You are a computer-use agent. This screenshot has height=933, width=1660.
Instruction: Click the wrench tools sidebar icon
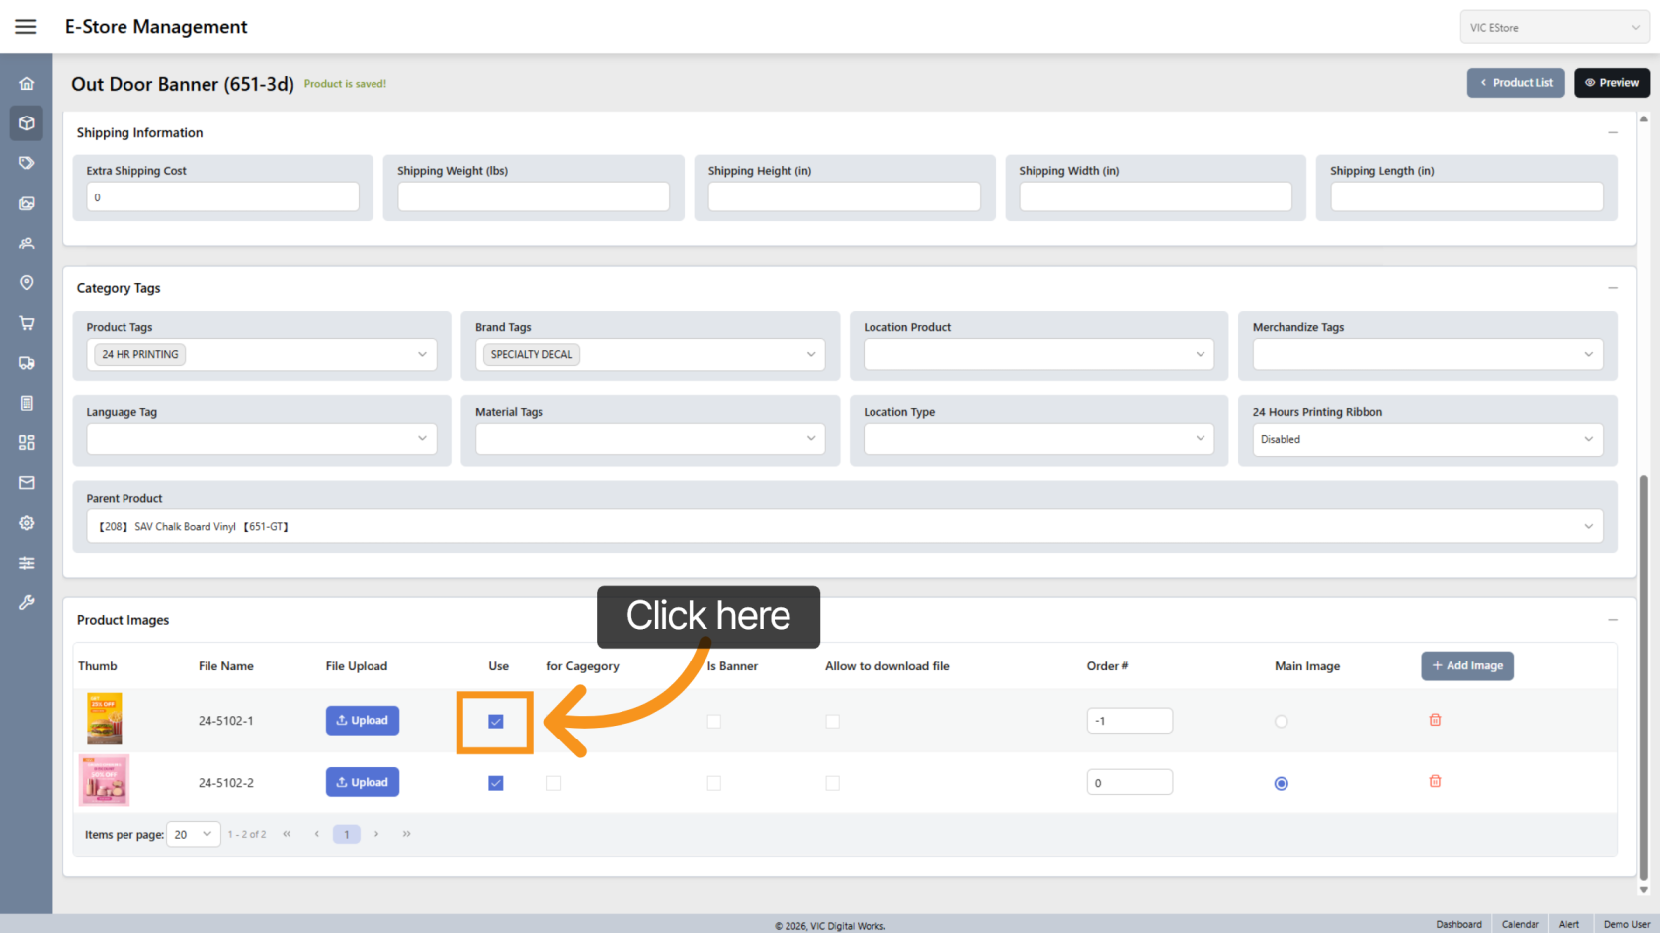click(27, 602)
